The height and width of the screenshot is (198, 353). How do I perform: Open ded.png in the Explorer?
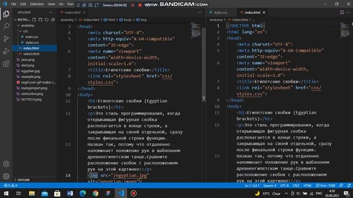pos(28,65)
